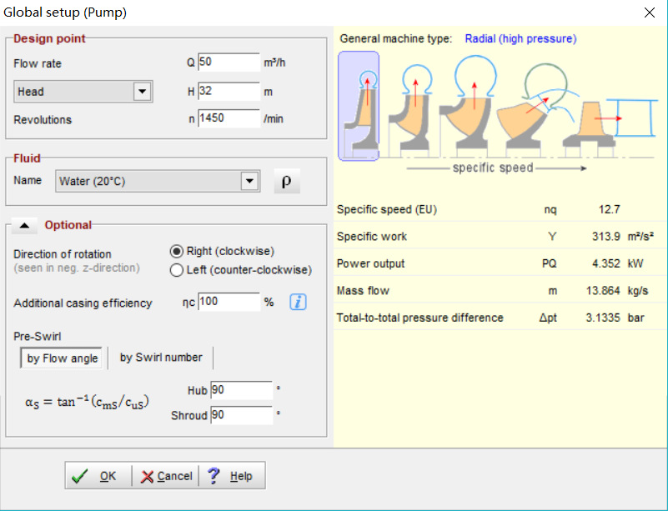Click the Hub angle input field
This screenshot has height=511, width=668.
(240, 390)
